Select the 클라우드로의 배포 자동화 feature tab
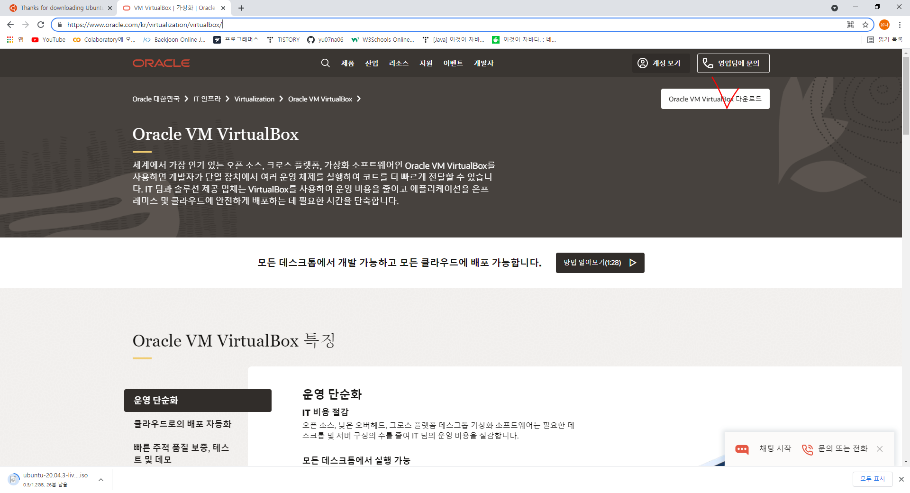The image size is (910, 493). coord(182,424)
